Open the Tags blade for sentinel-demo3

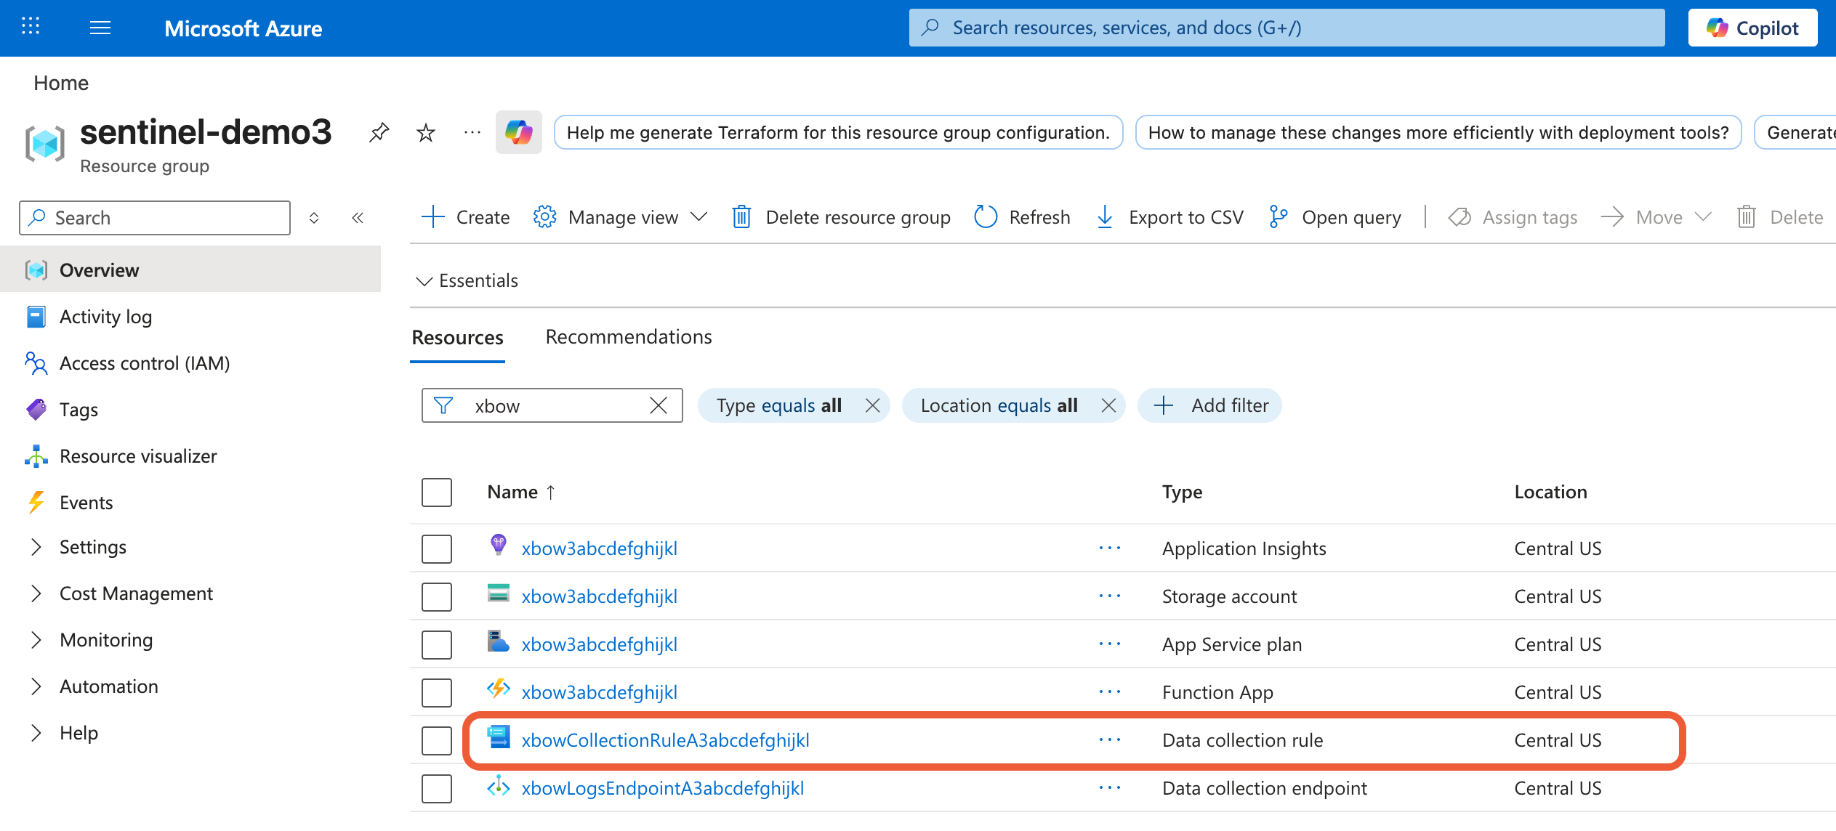78,409
